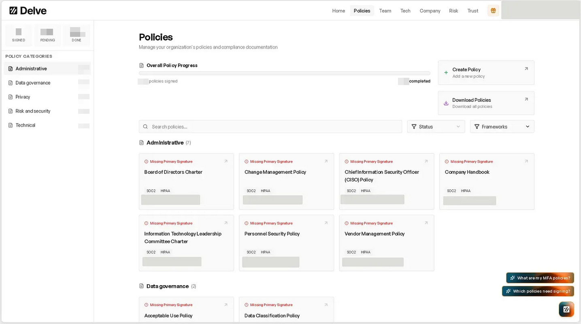581x324 pixels.
Task: Ask "Which policies need signing?"
Action: pyautogui.click(x=538, y=291)
